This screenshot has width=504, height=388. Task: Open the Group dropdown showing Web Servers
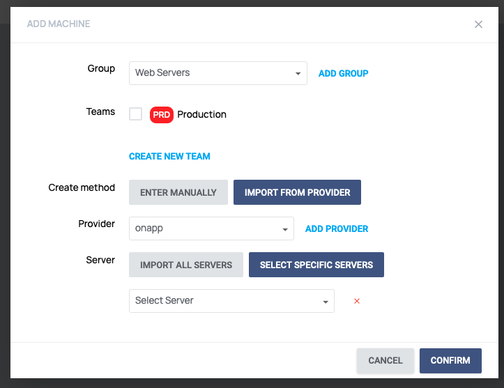[x=218, y=73]
